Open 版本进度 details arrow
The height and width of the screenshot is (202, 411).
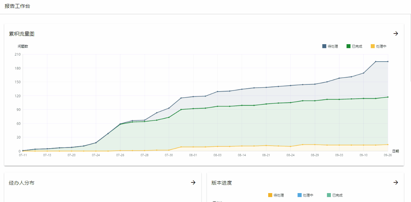coord(396,183)
